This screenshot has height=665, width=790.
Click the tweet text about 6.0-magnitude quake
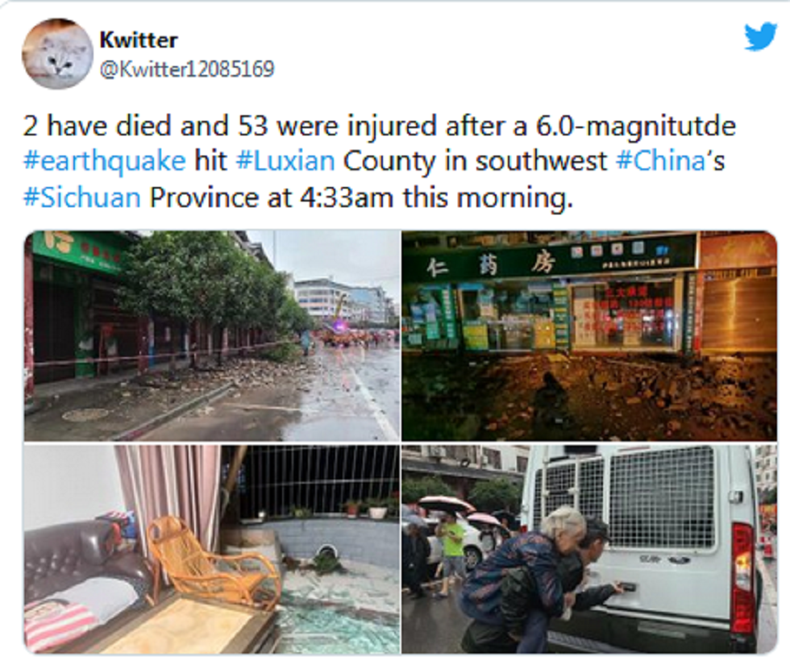[380, 161]
